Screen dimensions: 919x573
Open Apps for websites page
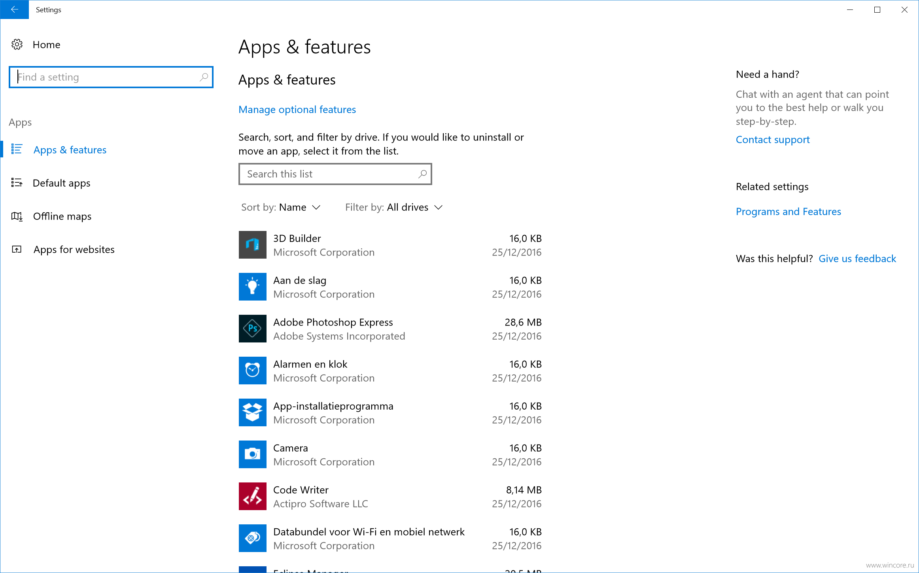pos(74,250)
